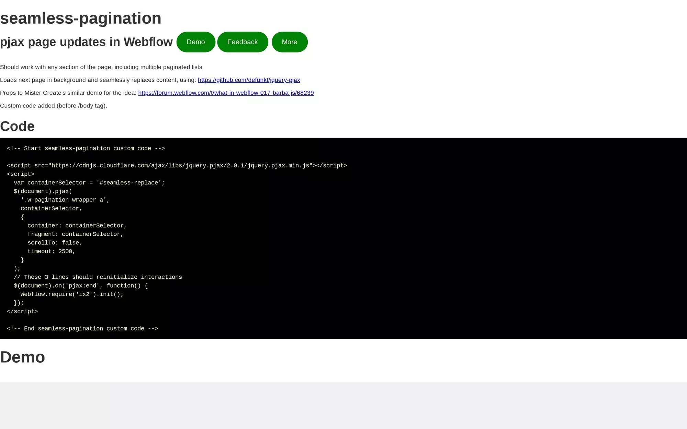Click the More button
Viewport: 687px width, 429px height.
290,42
